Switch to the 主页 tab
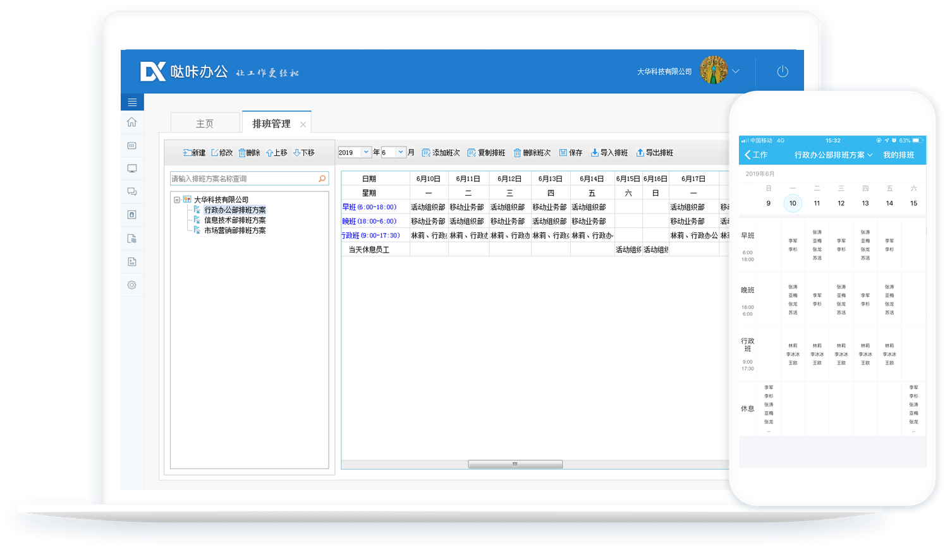The width and height of the screenshot is (945, 550). 205,124
